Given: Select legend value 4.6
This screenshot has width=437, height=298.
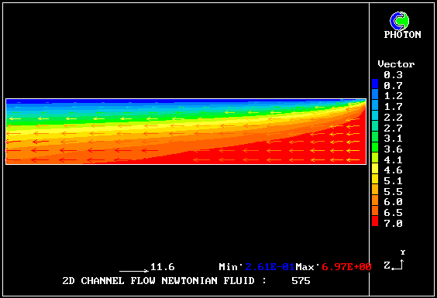Looking at the screenshot, I should click(x=393, y=170).
